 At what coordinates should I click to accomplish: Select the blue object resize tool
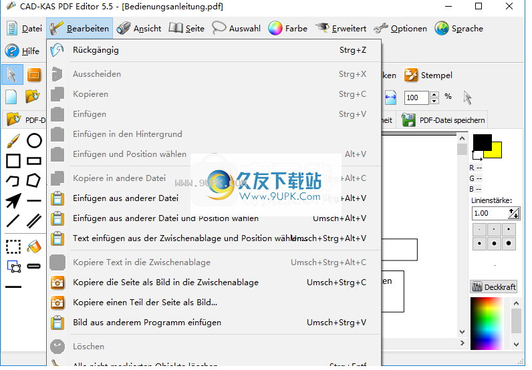(x=14, y=266)
